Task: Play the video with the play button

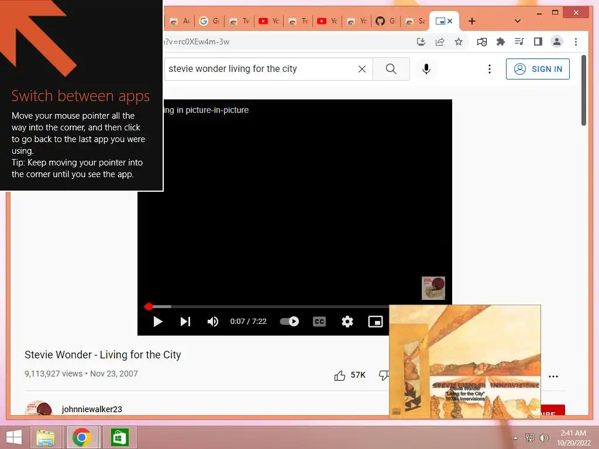Action: [x=157, y=322]
